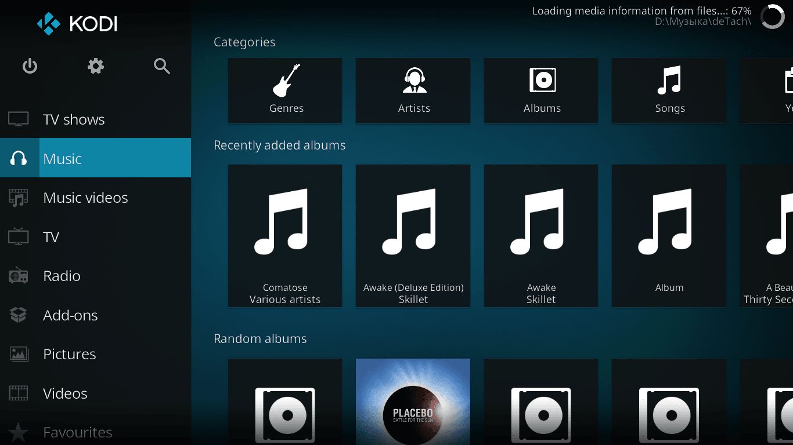Image resolution: width=793 pixels, height=445 pixels.
Task: Click the Music headphones icon
Action: (19, 158)
